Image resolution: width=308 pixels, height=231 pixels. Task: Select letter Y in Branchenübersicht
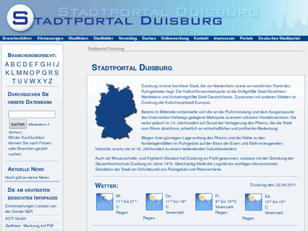pos(45,81)
